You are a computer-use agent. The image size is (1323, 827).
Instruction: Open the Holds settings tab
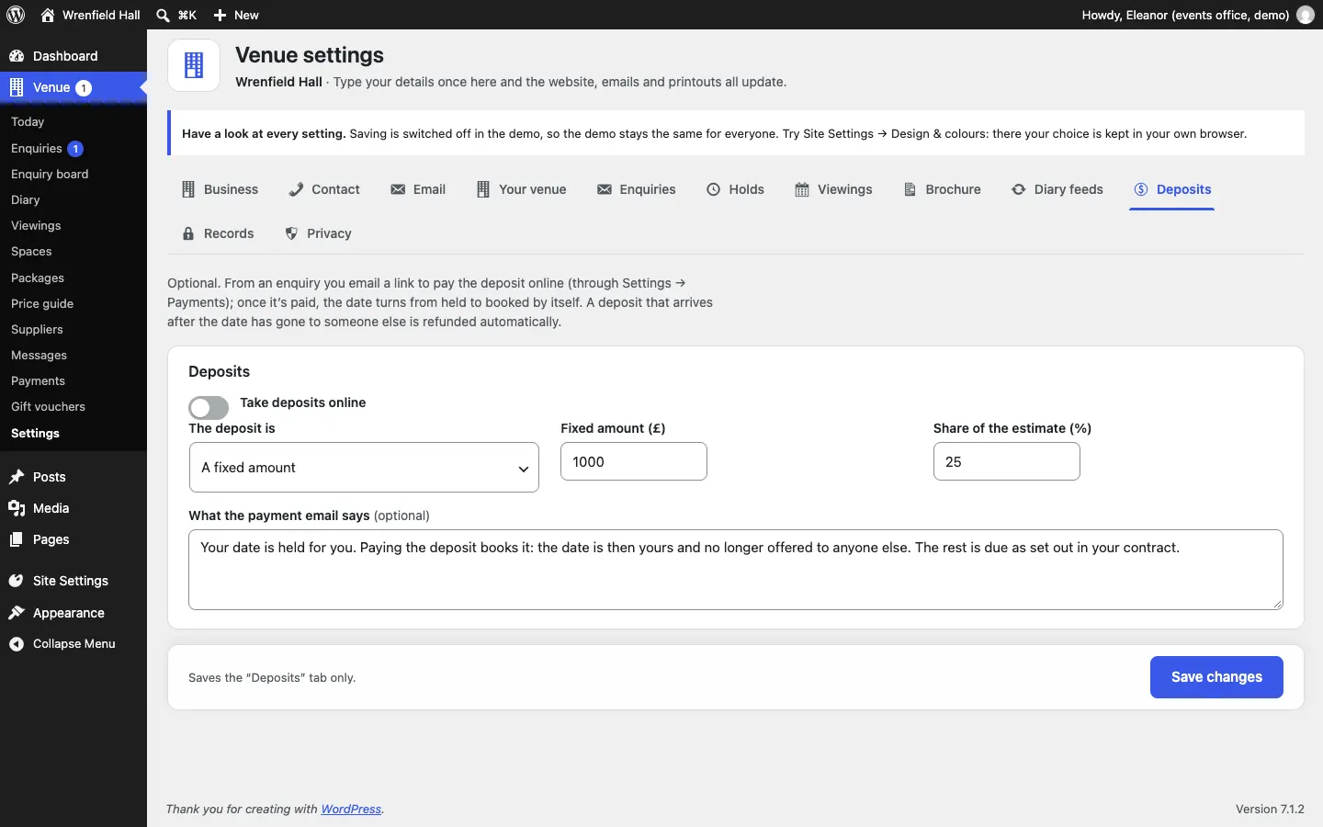(736, 189)
